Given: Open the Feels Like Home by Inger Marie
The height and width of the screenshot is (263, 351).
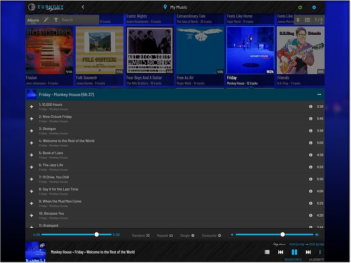Looking at the screenshot, I should 250,19.
